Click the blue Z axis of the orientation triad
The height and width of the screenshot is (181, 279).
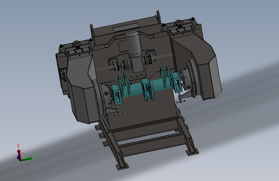click(x=18, y=157)
